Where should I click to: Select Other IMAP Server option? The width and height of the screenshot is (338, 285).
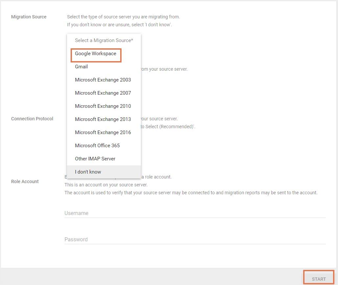tap(95, 159)
